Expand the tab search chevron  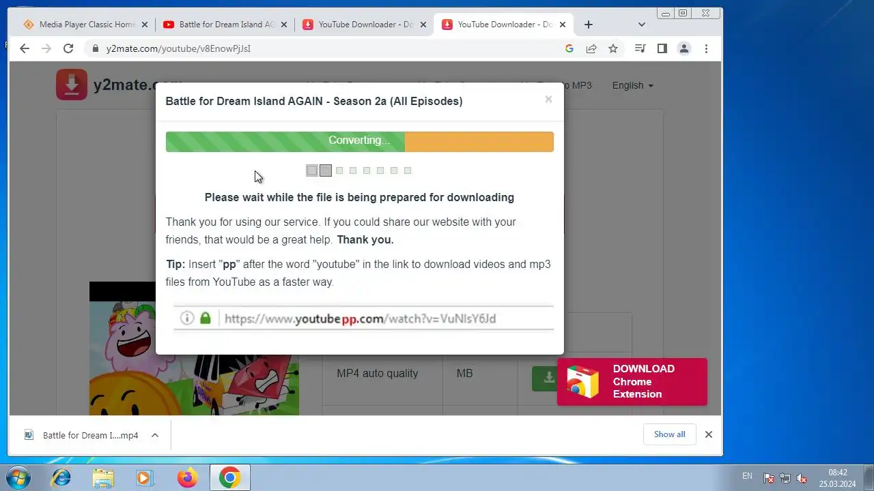(x=641, y=25)
